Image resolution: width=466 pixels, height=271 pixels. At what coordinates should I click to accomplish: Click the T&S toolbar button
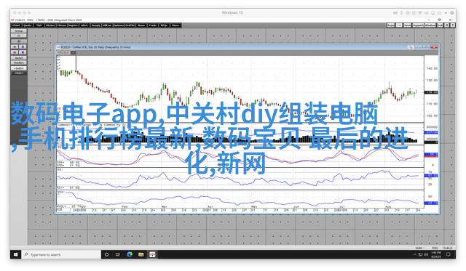pos(39,25)
